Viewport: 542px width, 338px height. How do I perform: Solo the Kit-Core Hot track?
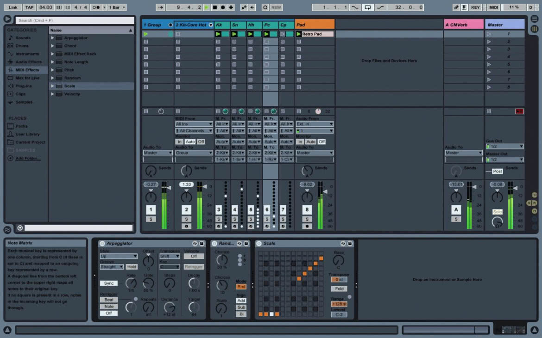(x=186, y=219)
